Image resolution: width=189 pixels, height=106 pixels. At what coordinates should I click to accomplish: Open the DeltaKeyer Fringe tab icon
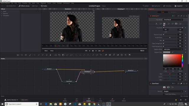click(168, 24)
